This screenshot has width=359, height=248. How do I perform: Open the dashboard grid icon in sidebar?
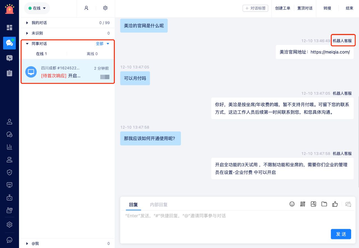pos(10,28)
